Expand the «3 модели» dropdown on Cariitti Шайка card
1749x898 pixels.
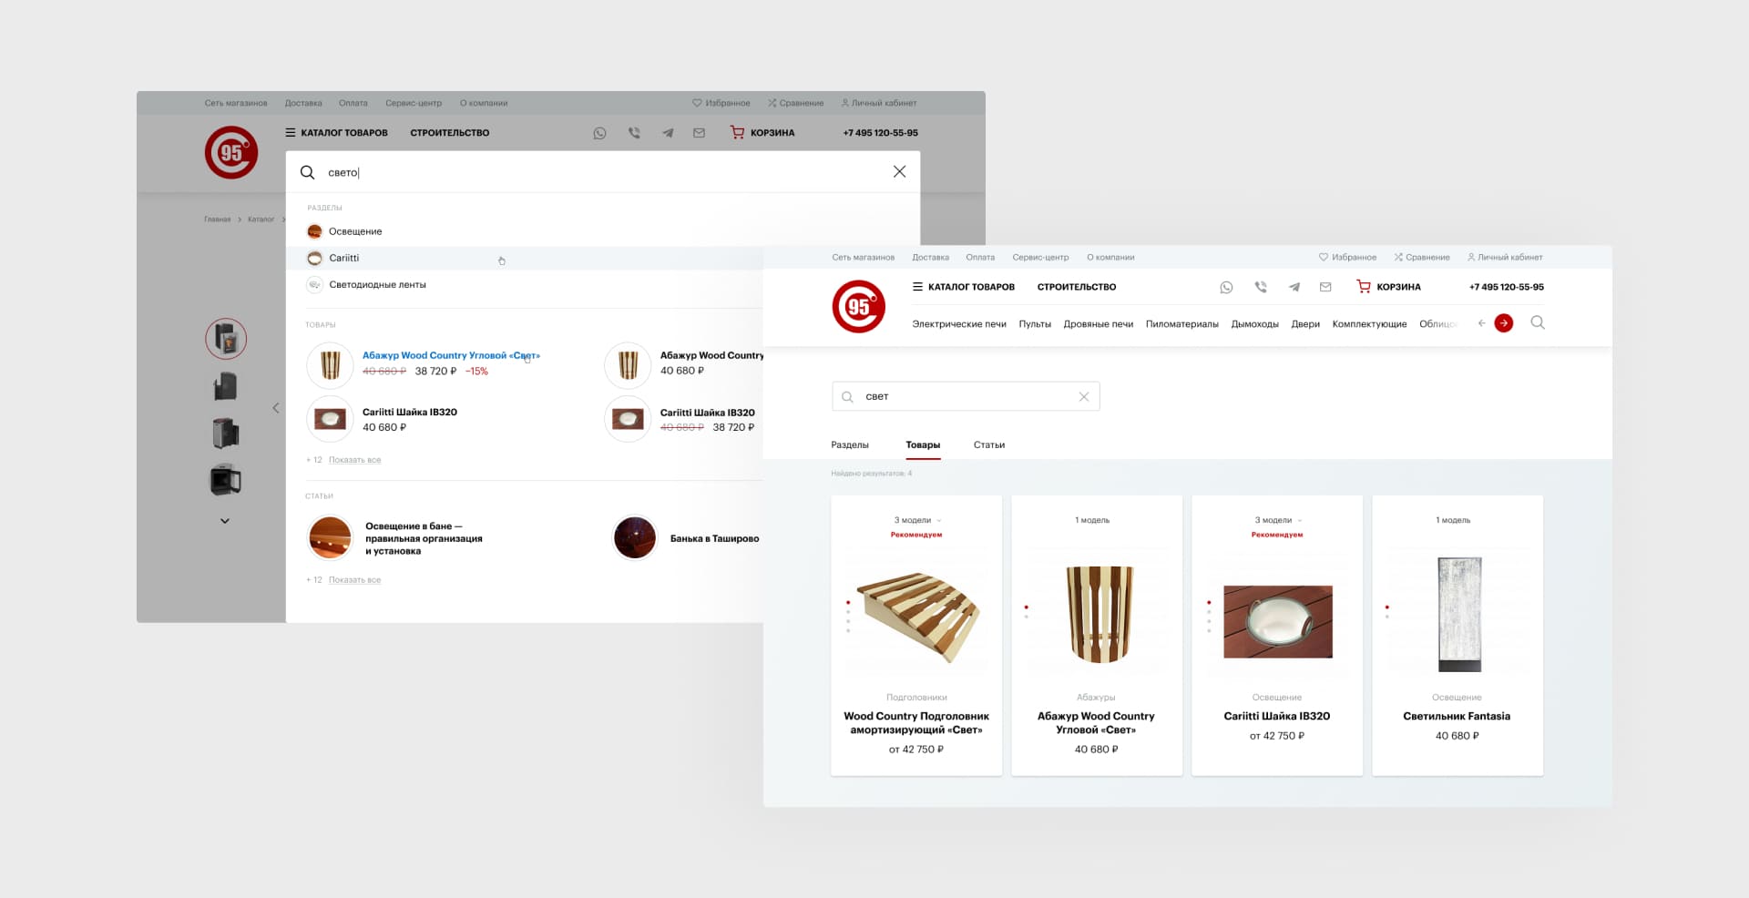pos(1278,520)
